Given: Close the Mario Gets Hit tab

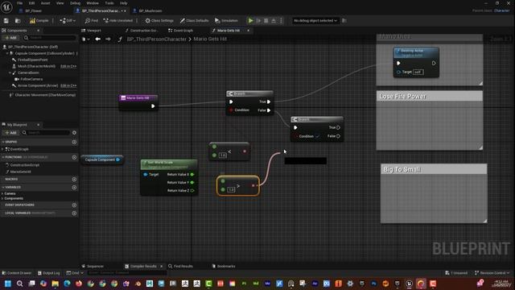Looking at the screenshot, I should (249, 31).
